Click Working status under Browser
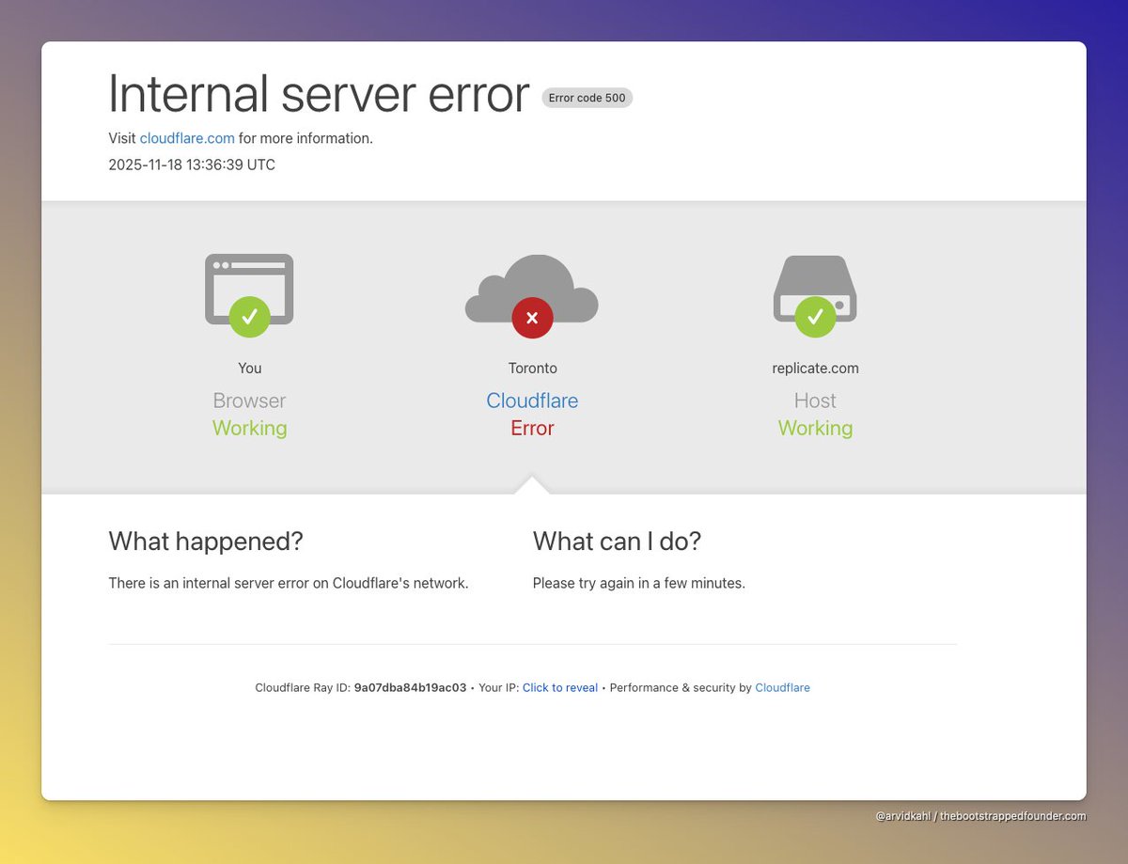The image size is (1128, 864). [x=249, y=428]
